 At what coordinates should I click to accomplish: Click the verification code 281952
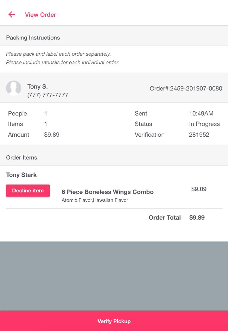point(199,134)
